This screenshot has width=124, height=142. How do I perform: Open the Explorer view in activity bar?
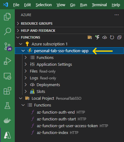coord(7,17)
